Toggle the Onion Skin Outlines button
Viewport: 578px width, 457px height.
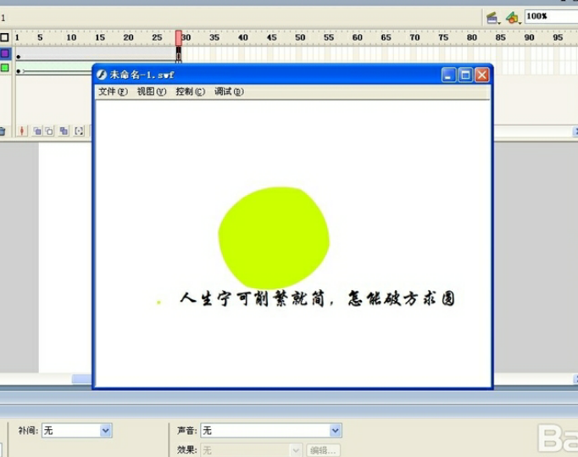coord(49,131)
